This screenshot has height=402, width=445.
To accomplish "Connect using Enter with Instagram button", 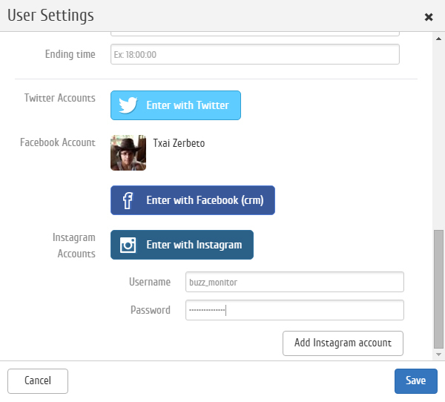I will (x=182, y=245).
